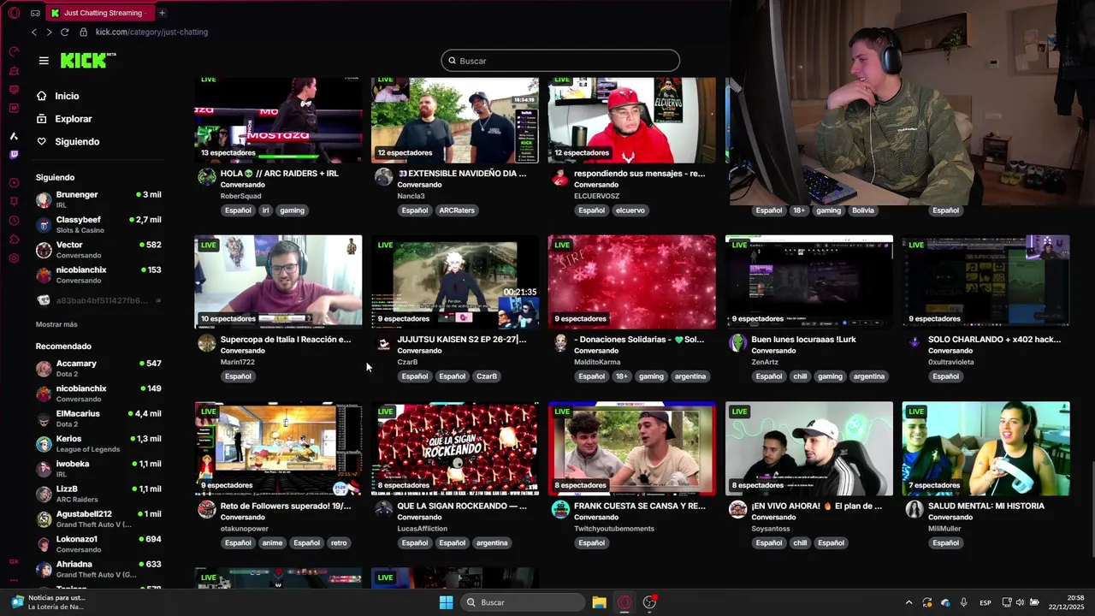Open the taskbar volume control
The image size is (1095, 616).
1019,602
